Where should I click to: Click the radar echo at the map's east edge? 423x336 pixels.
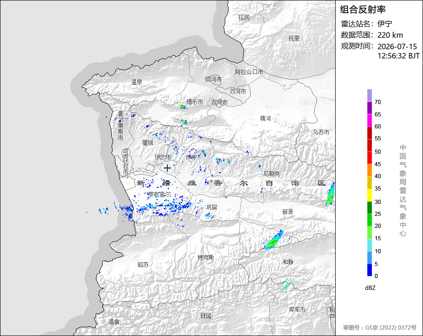(331, 194)
